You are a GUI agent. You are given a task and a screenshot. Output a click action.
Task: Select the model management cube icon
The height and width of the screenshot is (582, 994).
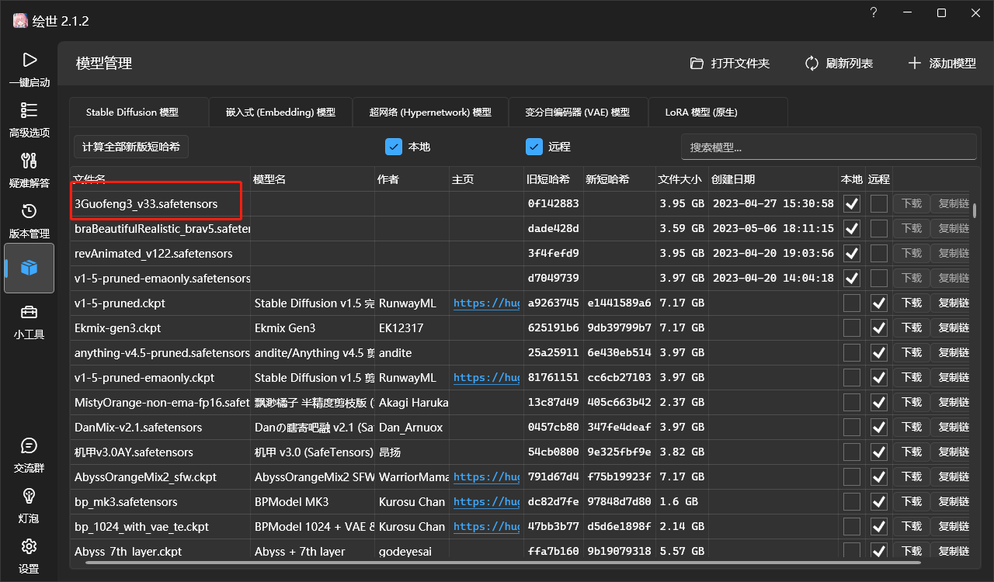click(x=29, y=268)
